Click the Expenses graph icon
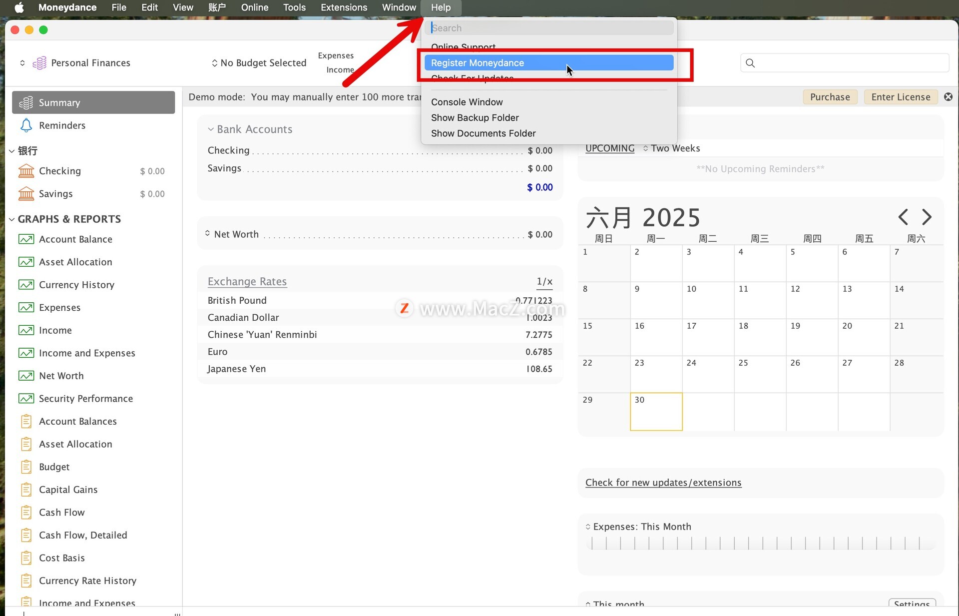Screen dimensions: 959x616 [x=26, y=307]
